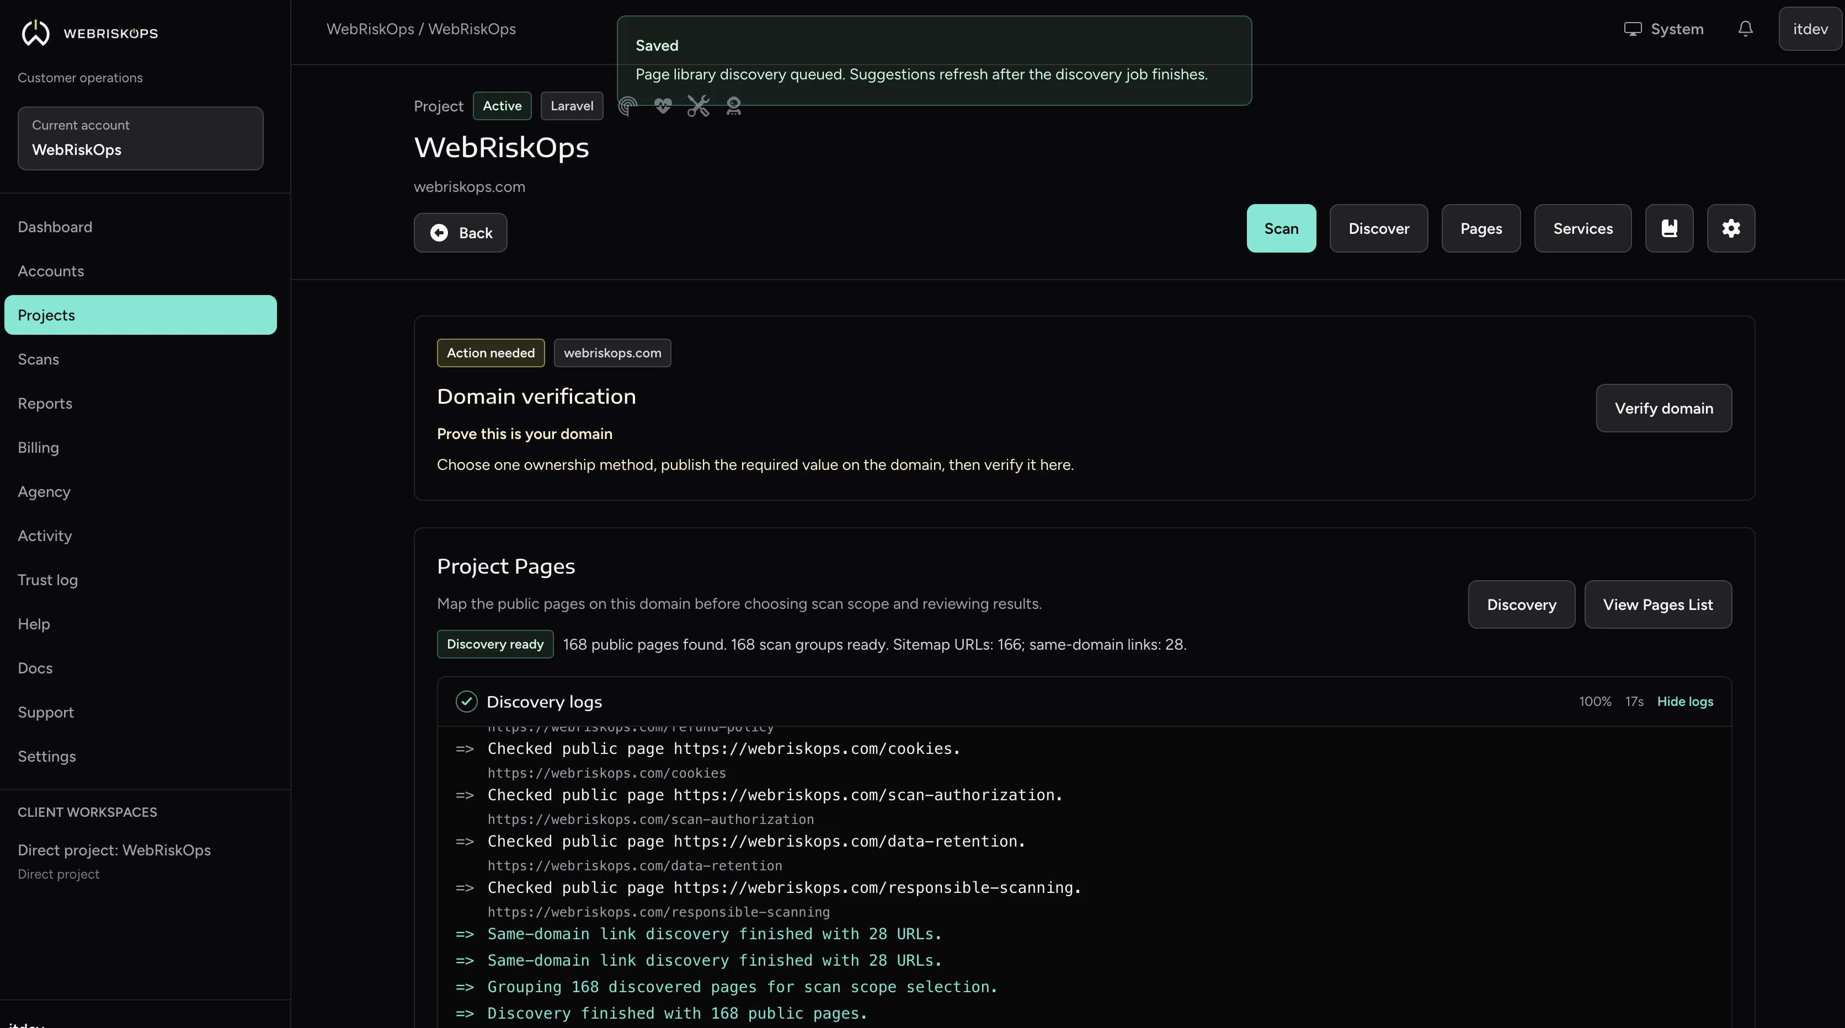Open the Current account WebRiskOps switcher

tap(140, 138)
